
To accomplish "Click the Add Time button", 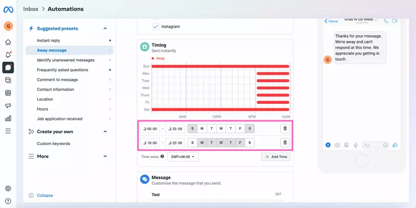I will click(x=276, y=157).
